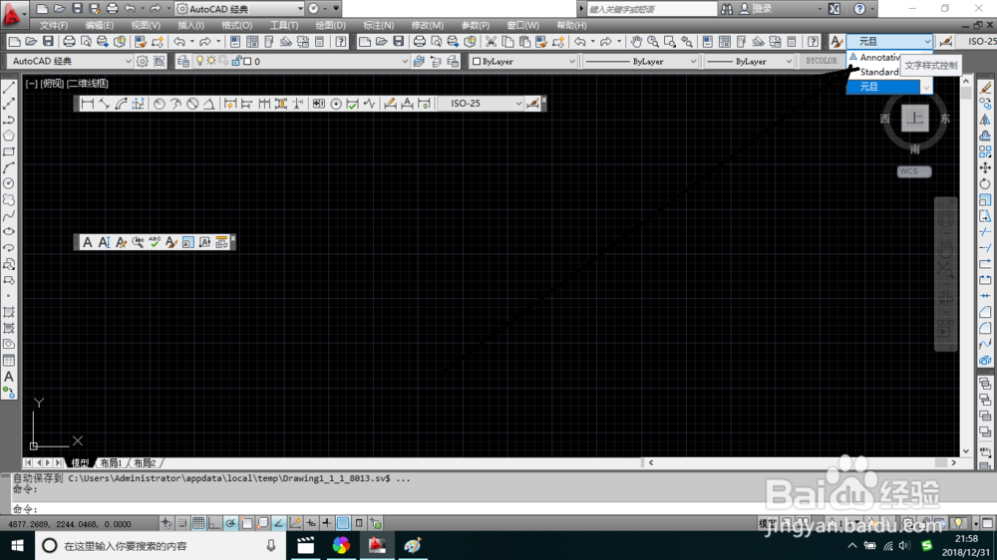Click the Spell Check icon on text toolbar
997x560 pixels.
tap(154, 242)
